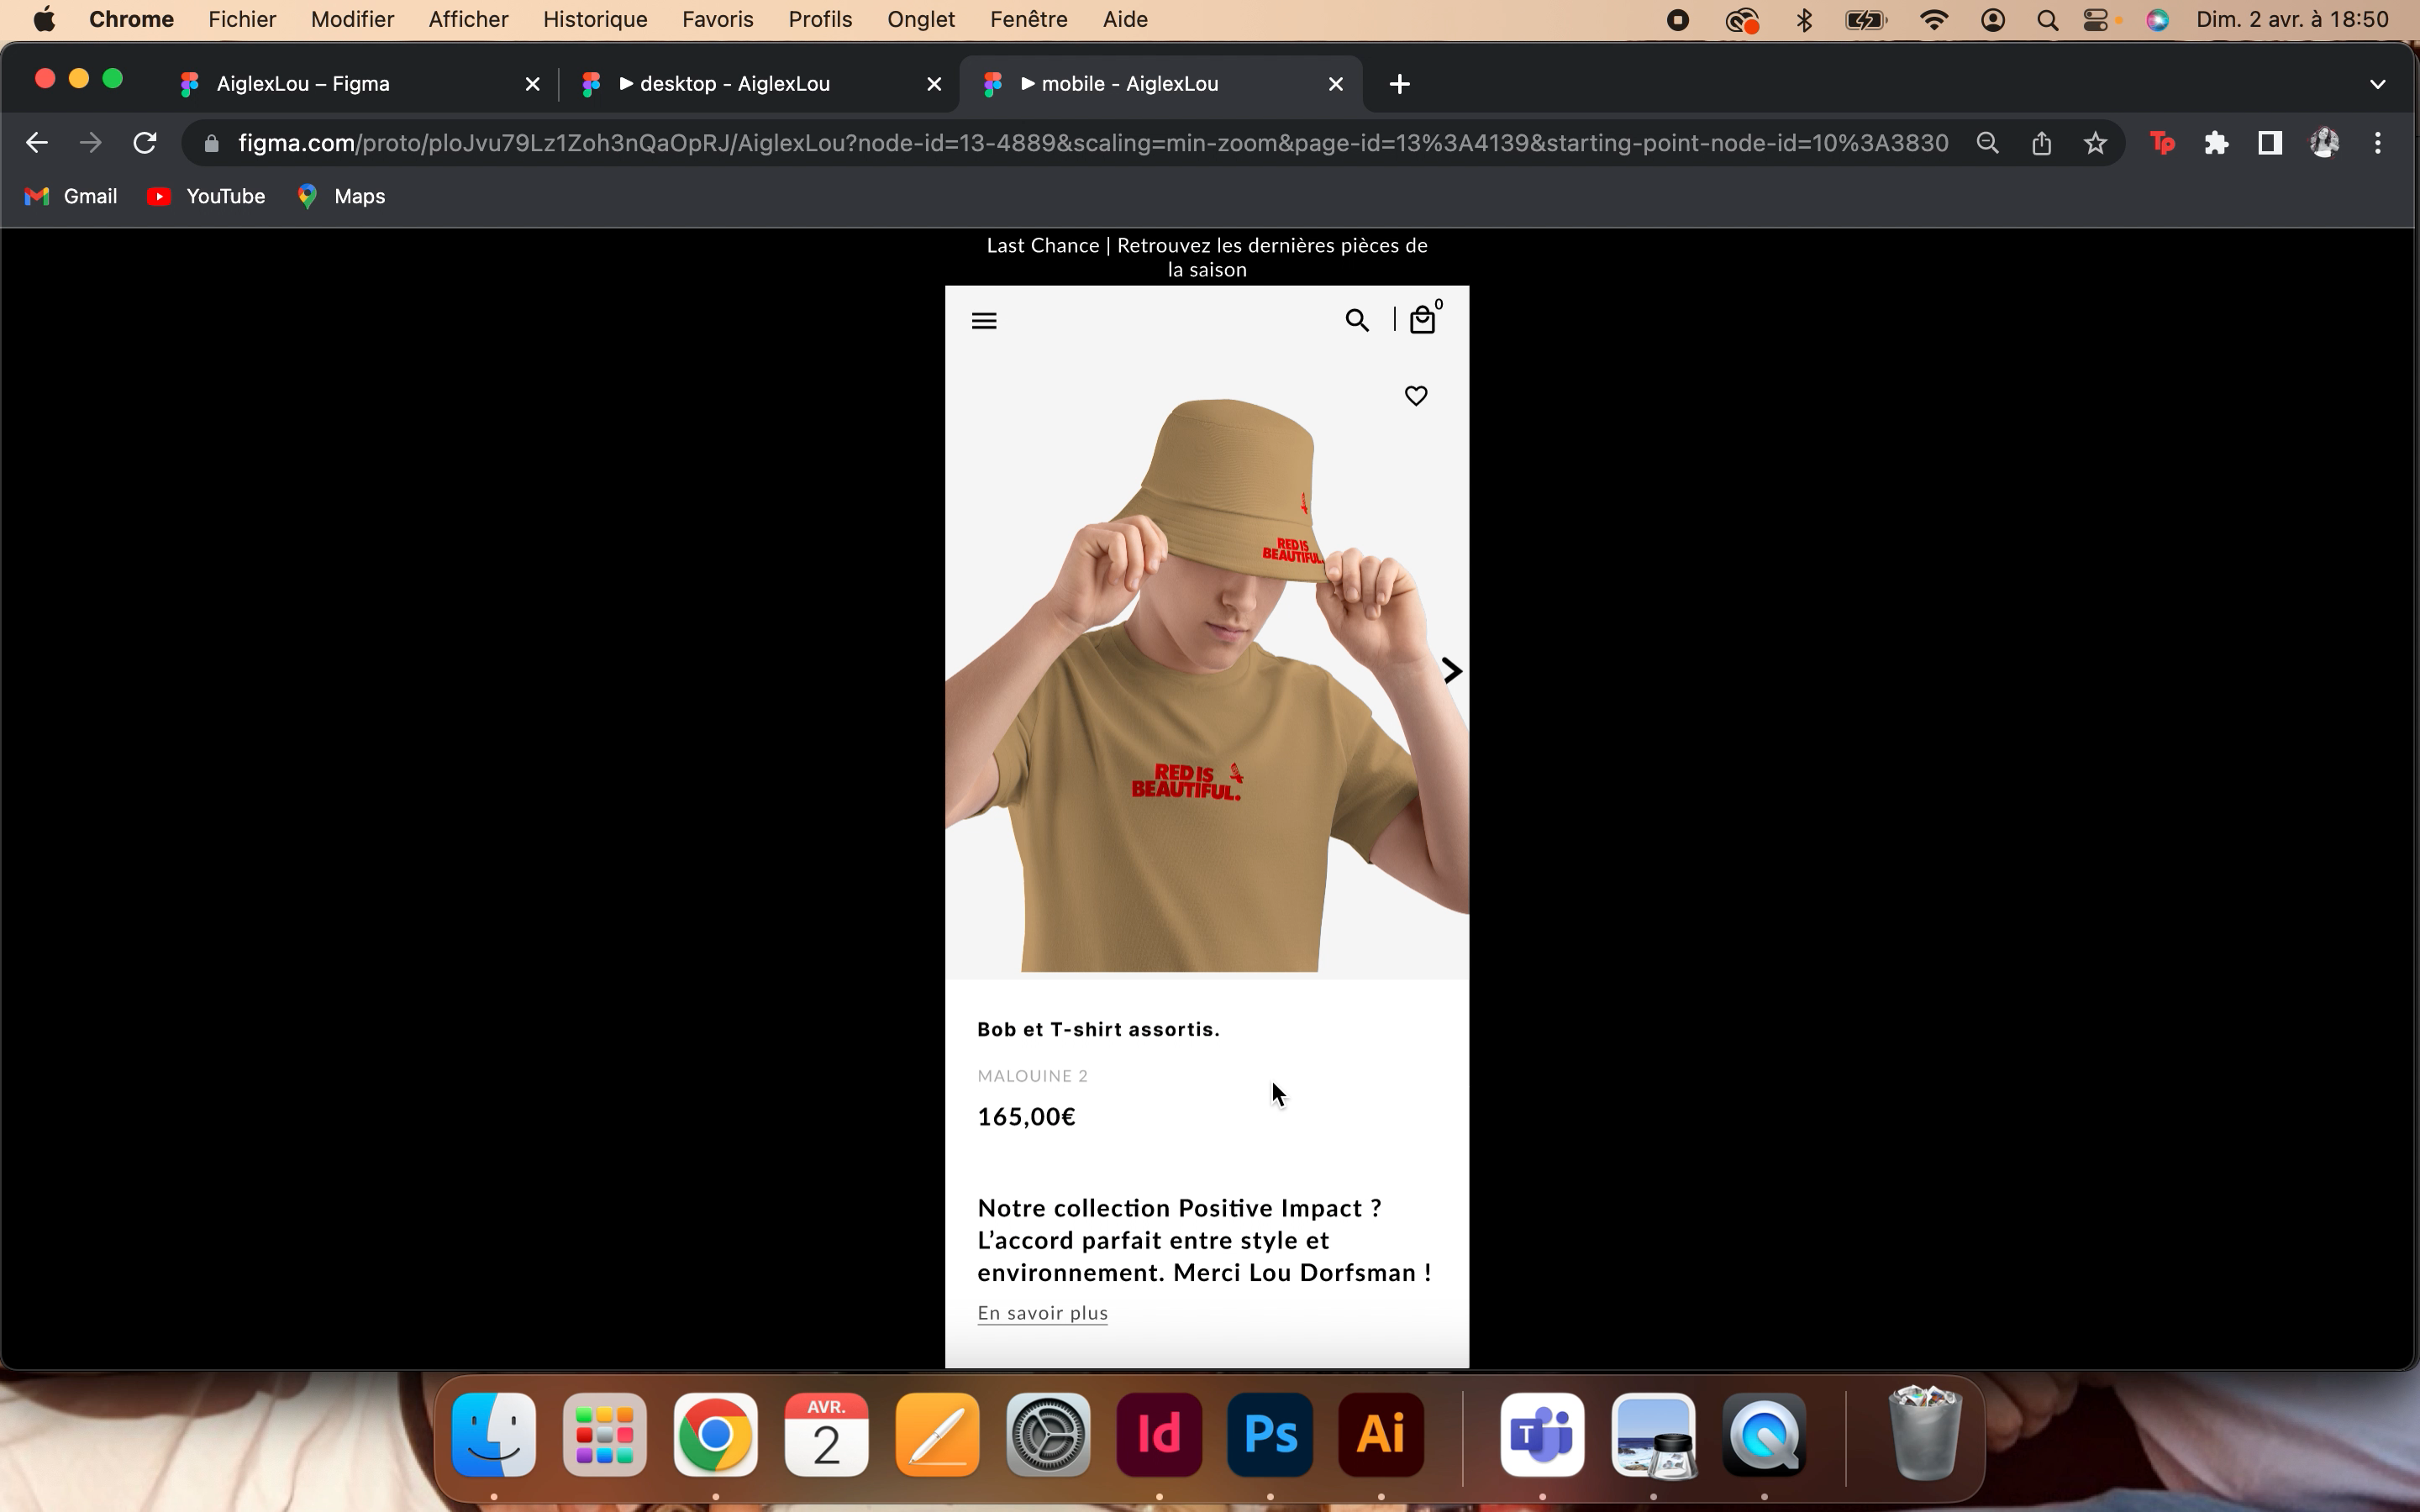Toggle the heart favorite on the product image
This screenshot has width=2420, height=1512.
[1415, 396]
